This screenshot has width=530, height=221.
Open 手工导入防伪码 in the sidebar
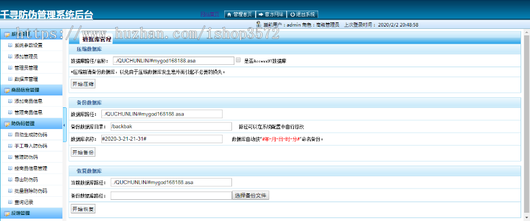point(31,146)
